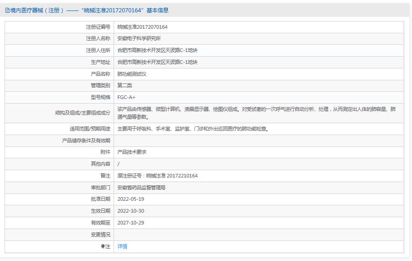Click the 变更情况 row label
Viewport: 412px width, 261px height.
click(x=100, y=235)
